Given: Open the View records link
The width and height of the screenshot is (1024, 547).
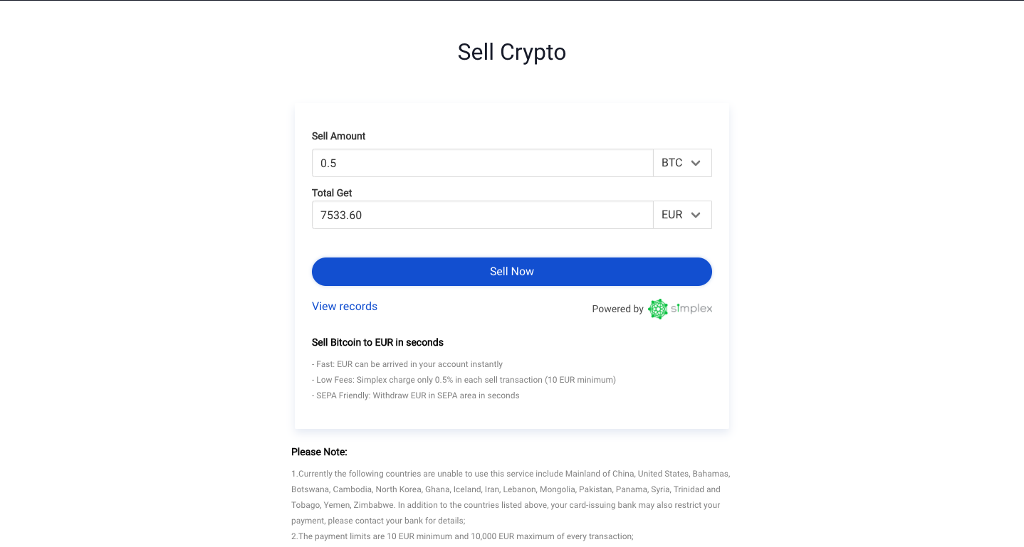Looking at the screenshot, I should point(345,307).
